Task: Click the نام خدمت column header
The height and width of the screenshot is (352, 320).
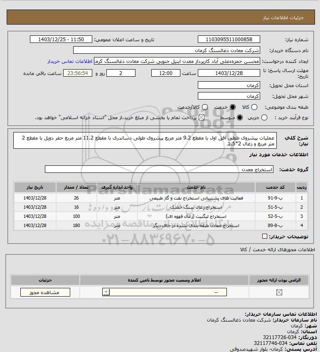Action: [x=196, y=187]
